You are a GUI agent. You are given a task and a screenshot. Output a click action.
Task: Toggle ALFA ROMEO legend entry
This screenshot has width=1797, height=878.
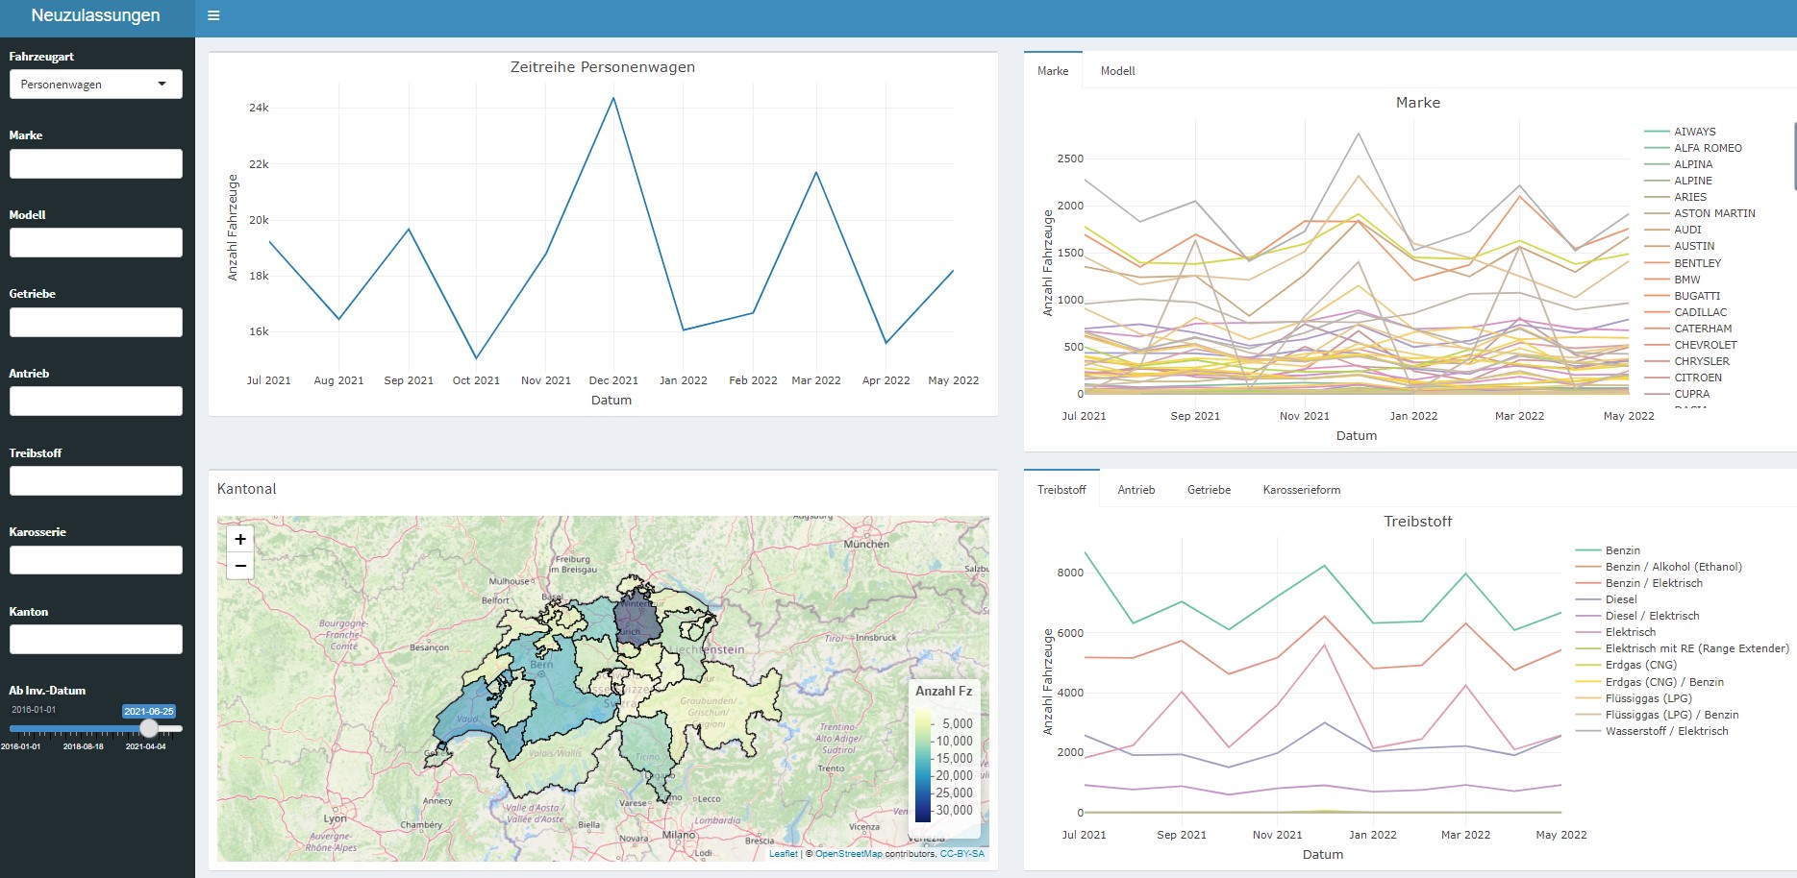point(1707,148)
